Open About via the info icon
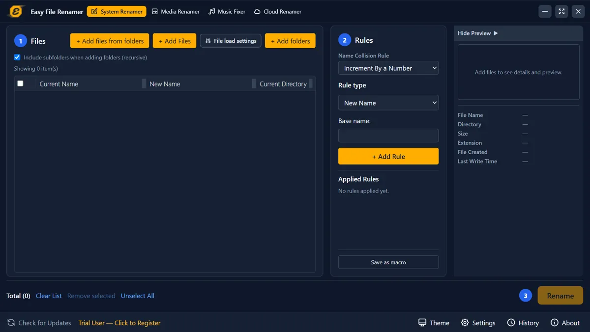The image size is (590, 332). click(x=554, y=323)
